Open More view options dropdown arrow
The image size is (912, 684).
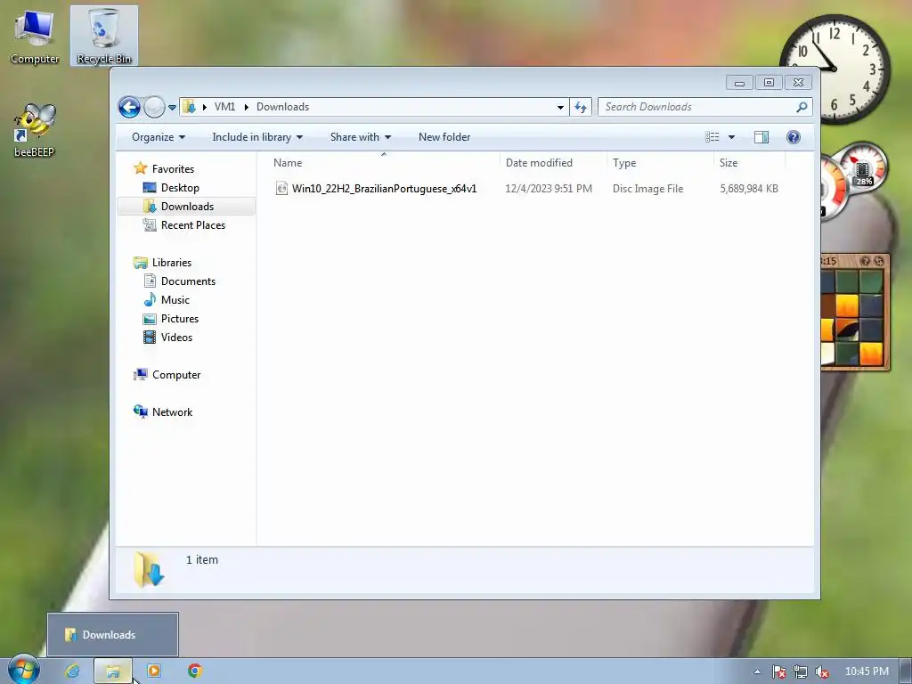point(732,137)
